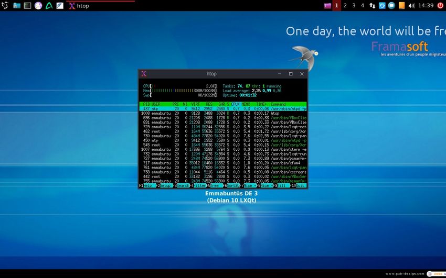
Task: Switch to virtual desktop 4
Action: 363,5
